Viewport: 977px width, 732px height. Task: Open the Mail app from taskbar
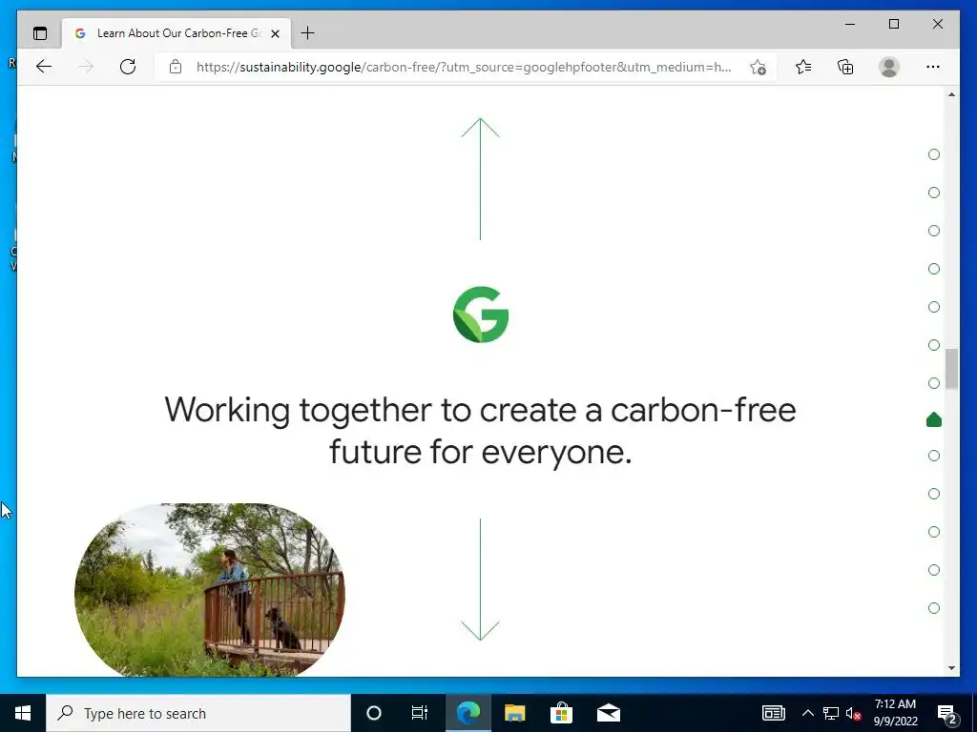pyautogui.click(x=608, y=713)
